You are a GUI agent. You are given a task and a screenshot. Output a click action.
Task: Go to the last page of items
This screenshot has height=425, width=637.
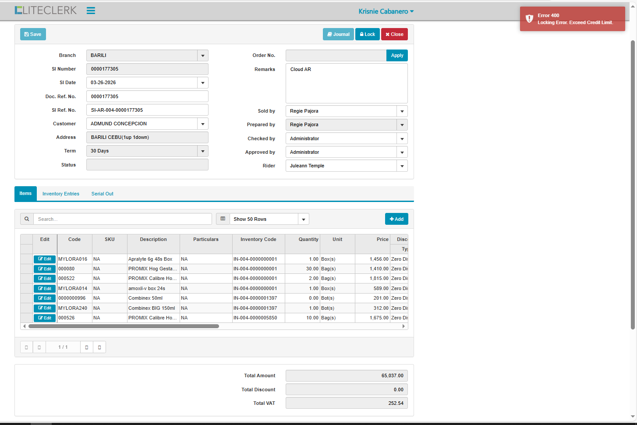[99, 347]
